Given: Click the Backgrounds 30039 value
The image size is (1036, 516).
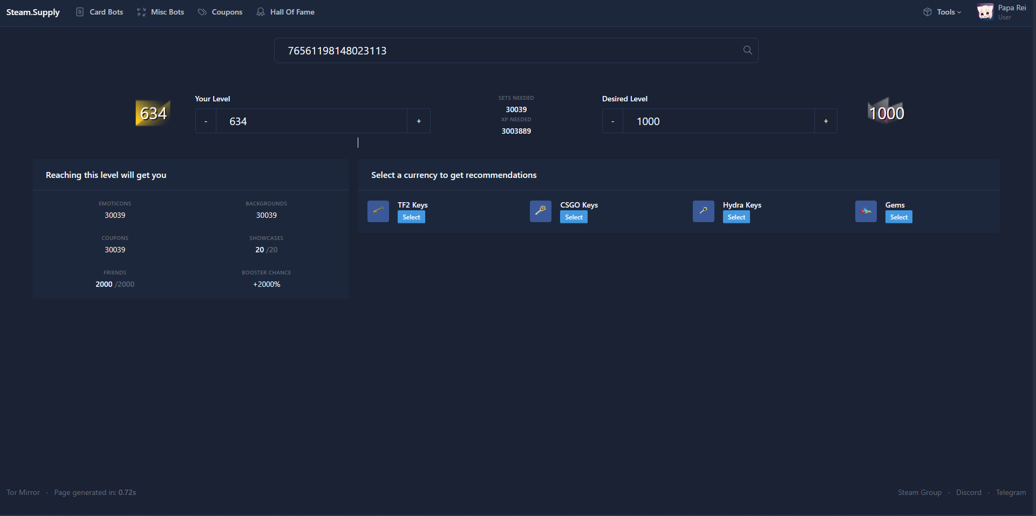Looking at the screenshot, I should (267, 215).
